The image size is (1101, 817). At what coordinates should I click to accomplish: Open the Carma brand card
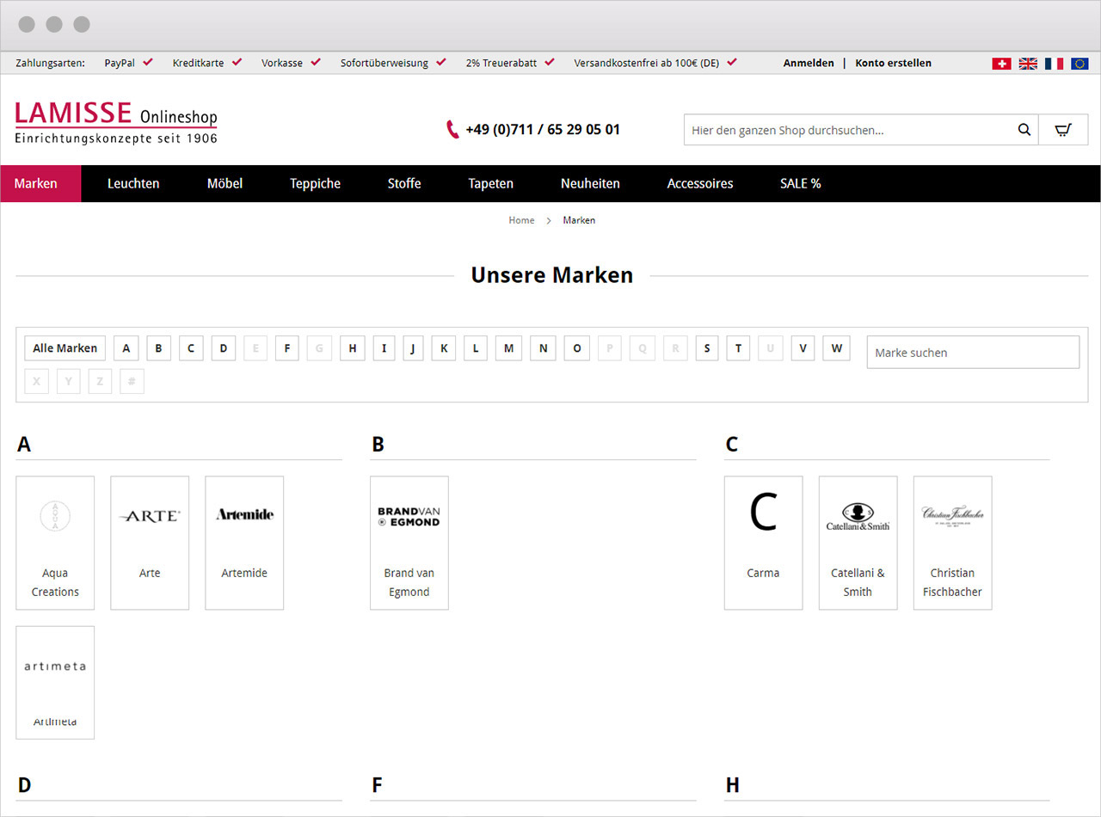pos(764,543)
